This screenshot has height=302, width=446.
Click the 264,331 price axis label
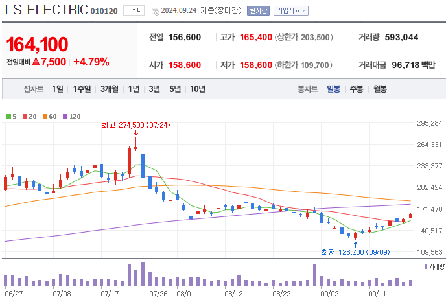pyautogui.click(x=430, y=145)
